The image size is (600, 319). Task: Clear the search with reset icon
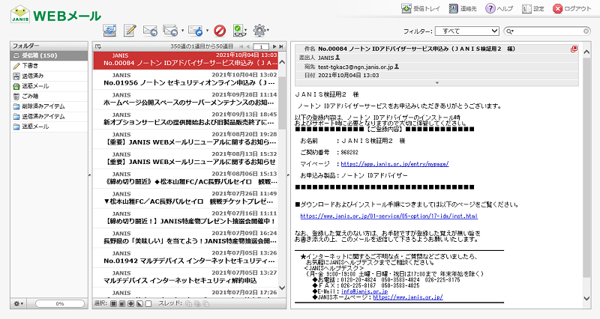(x=586, y=31)
